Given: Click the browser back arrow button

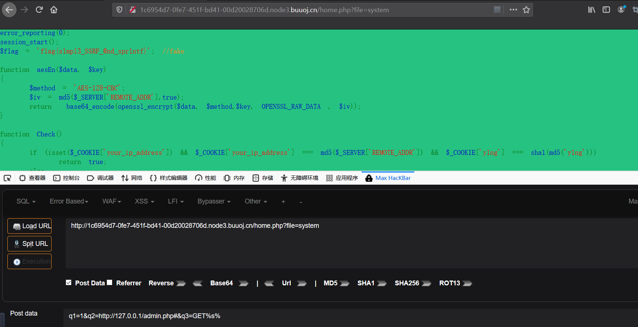Looking at the screenshot, I should point(9,10).
